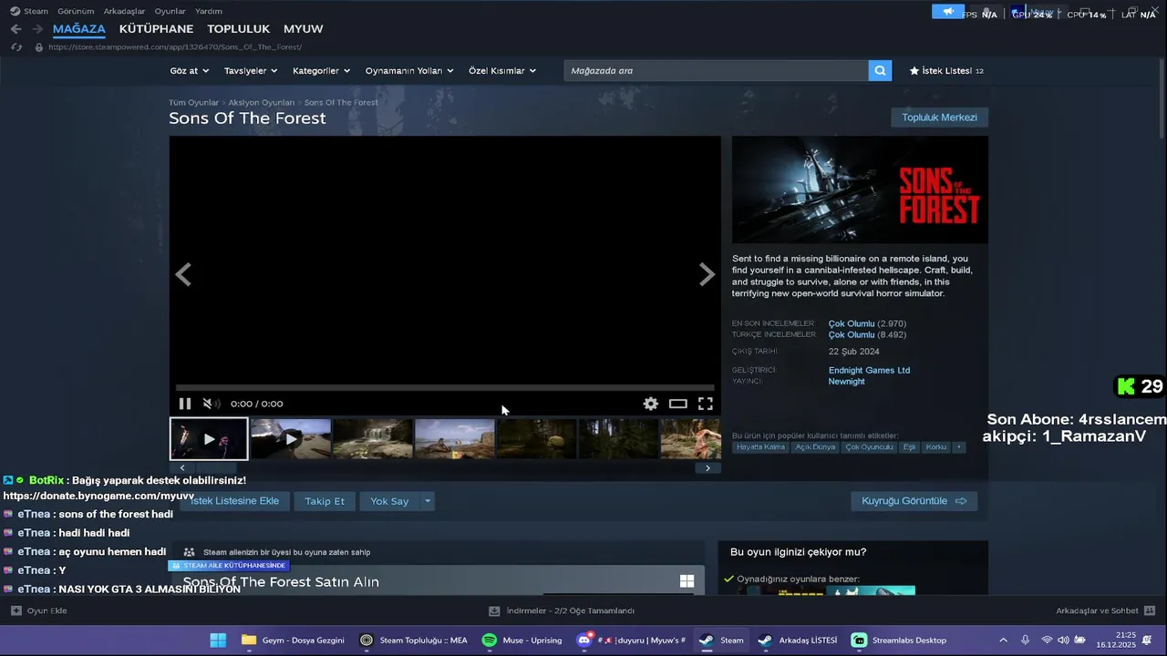This screenshot has width=1167, height=656.
Task: Open İstek Listesi link
Action: coord(946,70)
